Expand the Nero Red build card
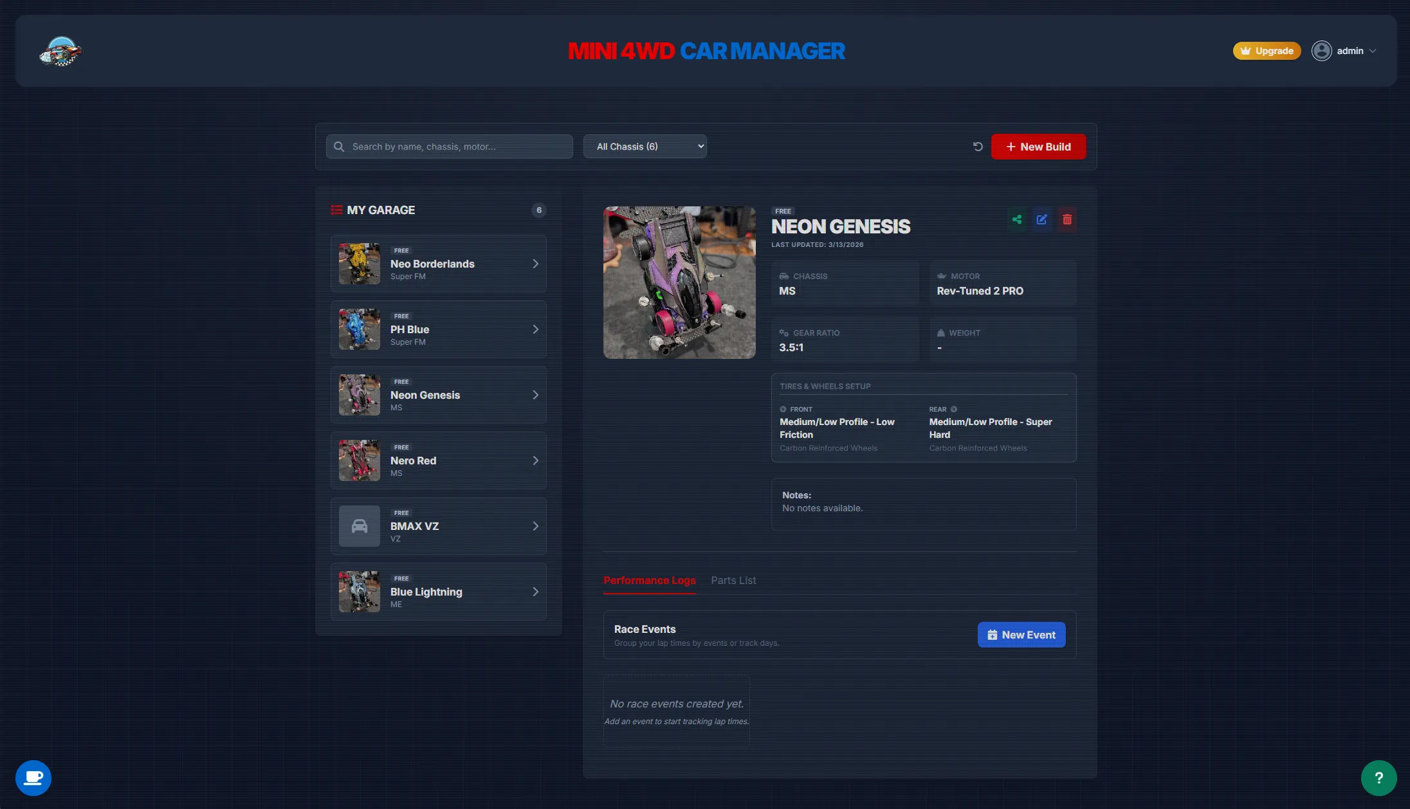1410x809 pixels. [536, 460]
